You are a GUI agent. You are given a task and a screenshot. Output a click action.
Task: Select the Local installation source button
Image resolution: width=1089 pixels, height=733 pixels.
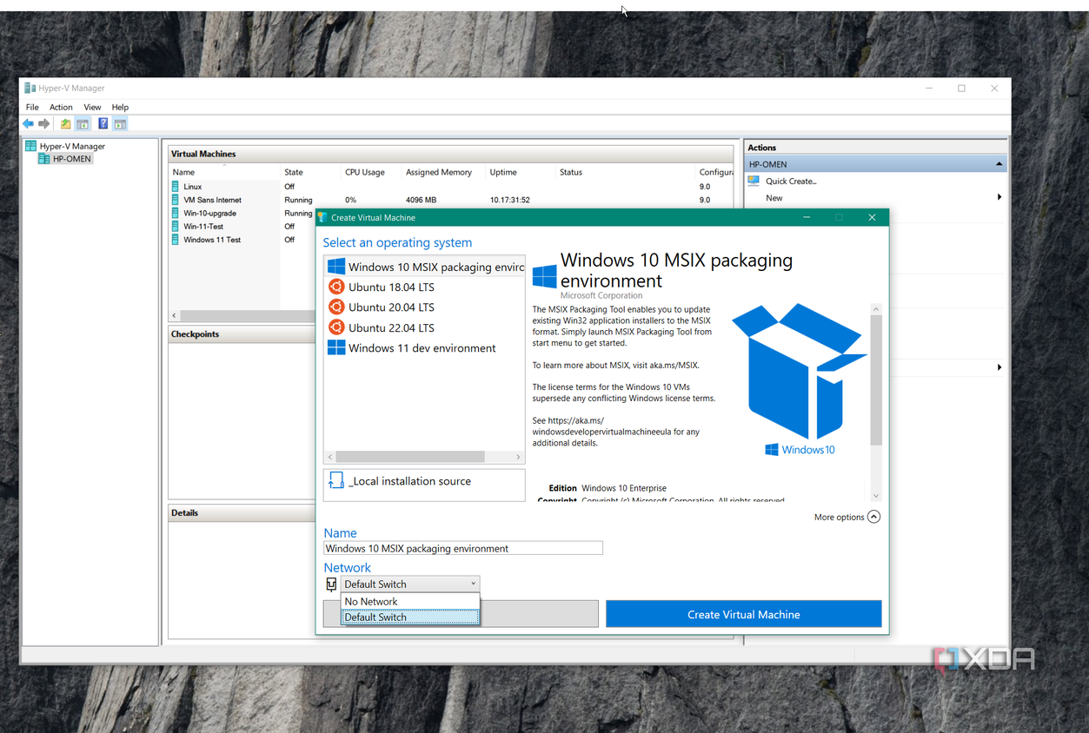click(x=424, y=485)
